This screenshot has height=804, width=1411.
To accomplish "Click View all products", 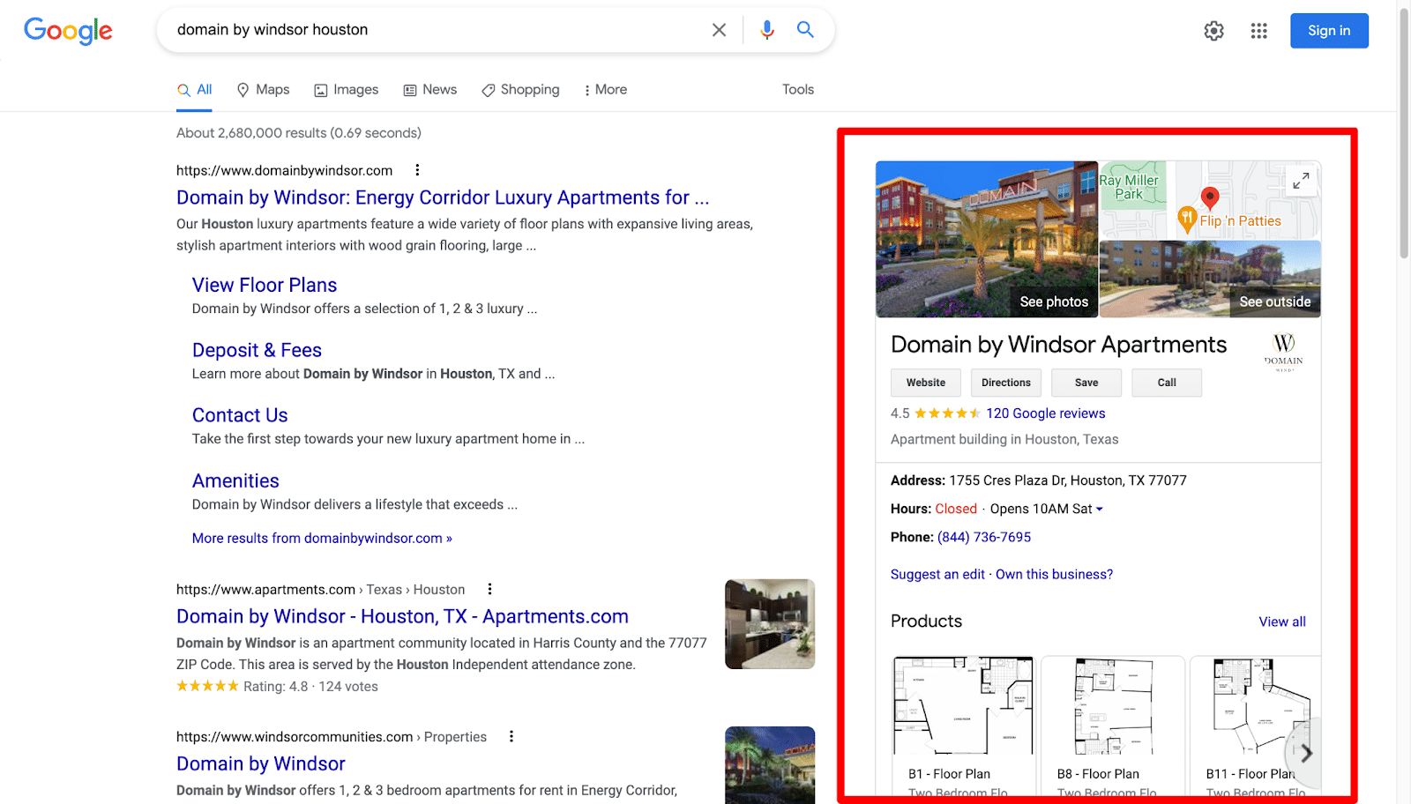I will point(1282,622).
